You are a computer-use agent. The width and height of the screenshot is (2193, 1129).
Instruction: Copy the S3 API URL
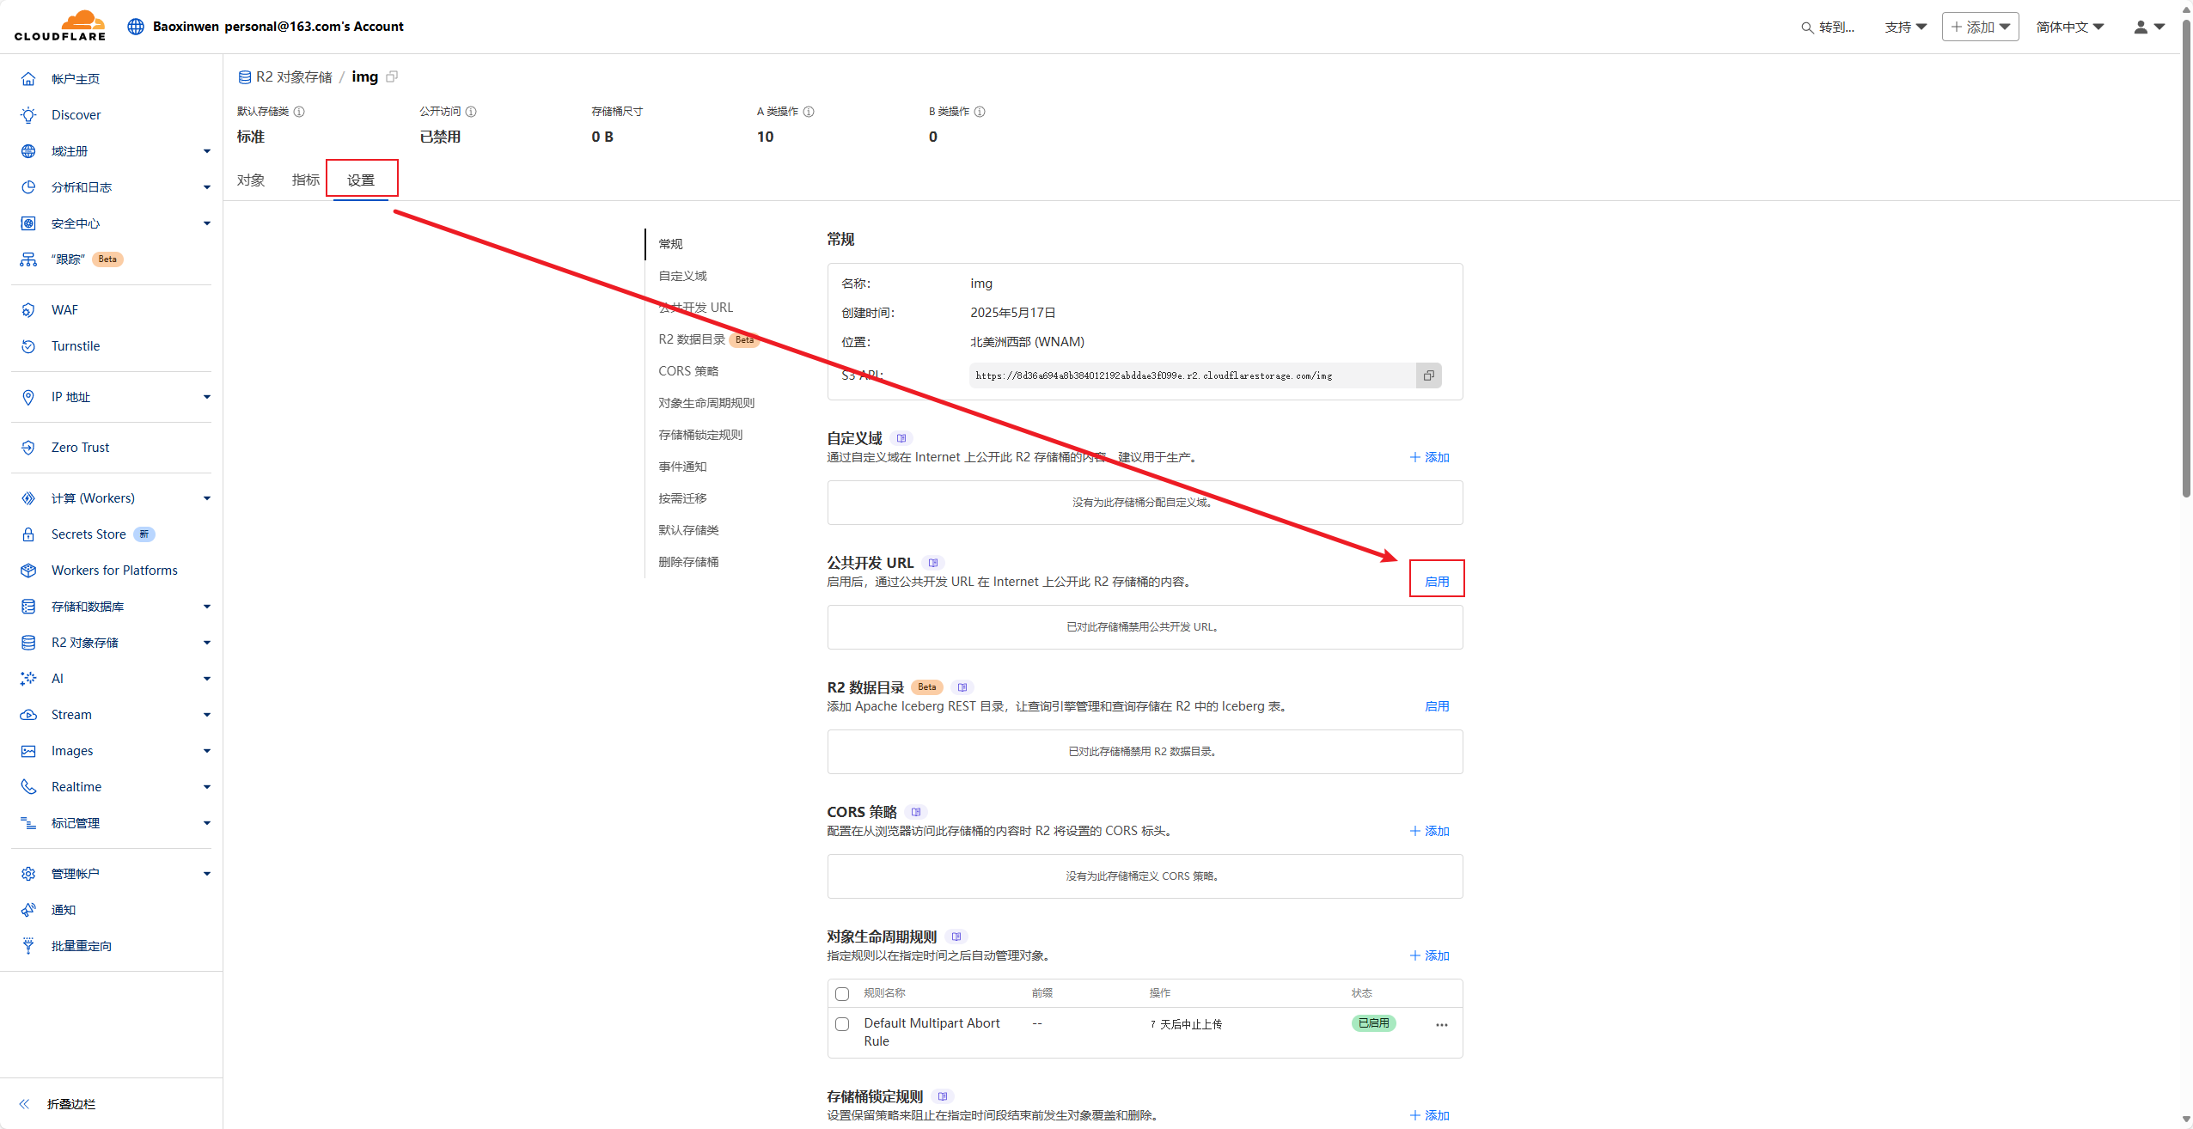(x=1429, y=375)
